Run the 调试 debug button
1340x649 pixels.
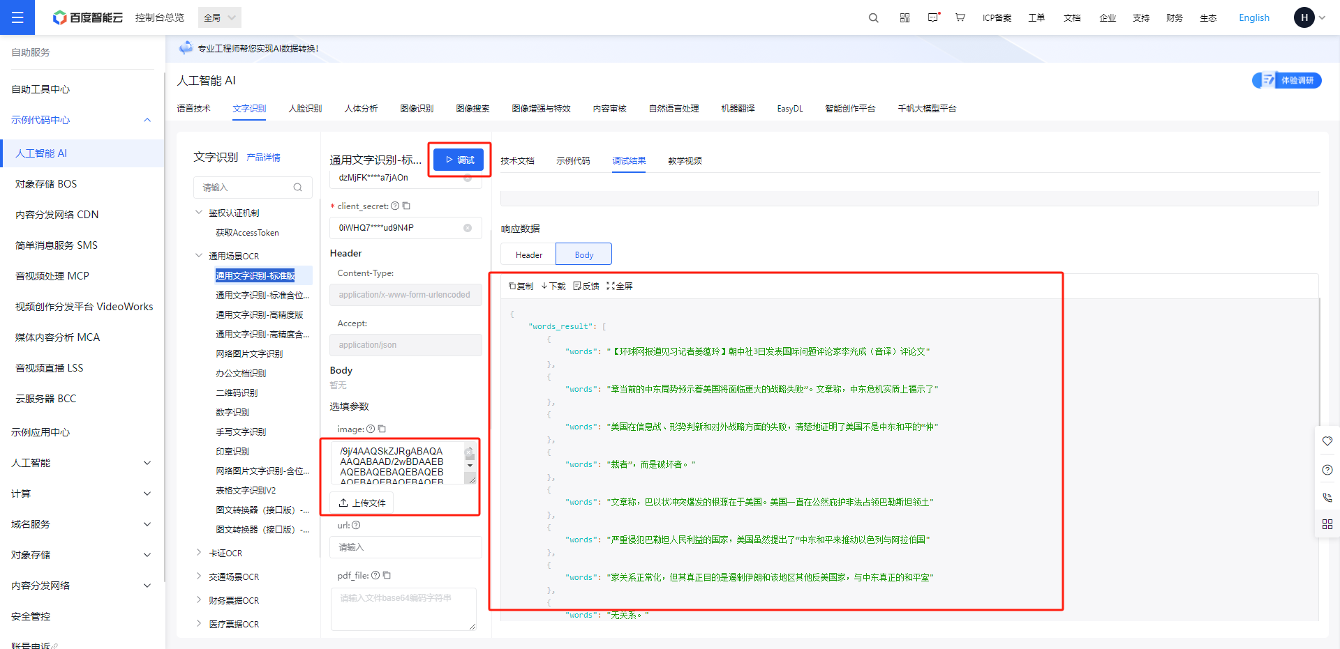click(x=459, y=160)
